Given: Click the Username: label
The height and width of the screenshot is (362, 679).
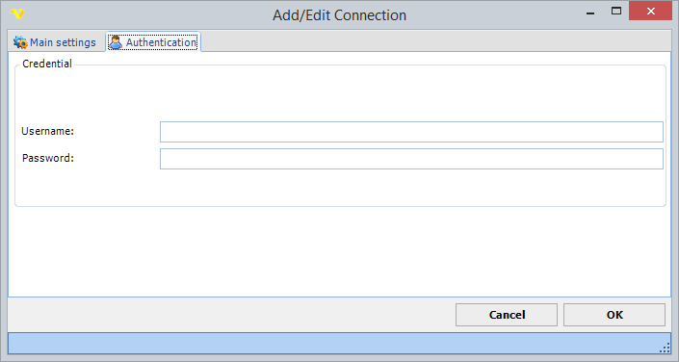Looking at the screenshot, I should click(x=47, y=131).
